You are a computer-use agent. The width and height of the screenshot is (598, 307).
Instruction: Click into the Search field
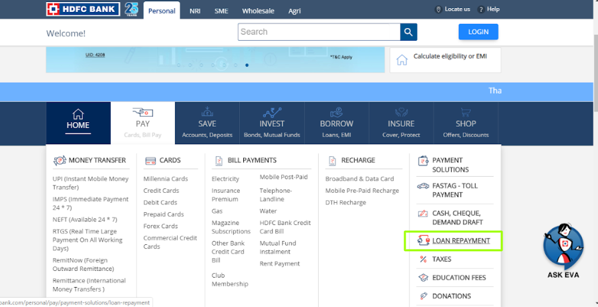(x=319, y=32)
